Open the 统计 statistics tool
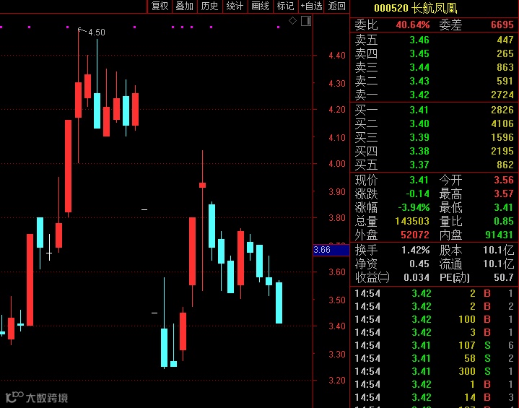The width and height of the screenshot is (519, 408). pos(235,6)
